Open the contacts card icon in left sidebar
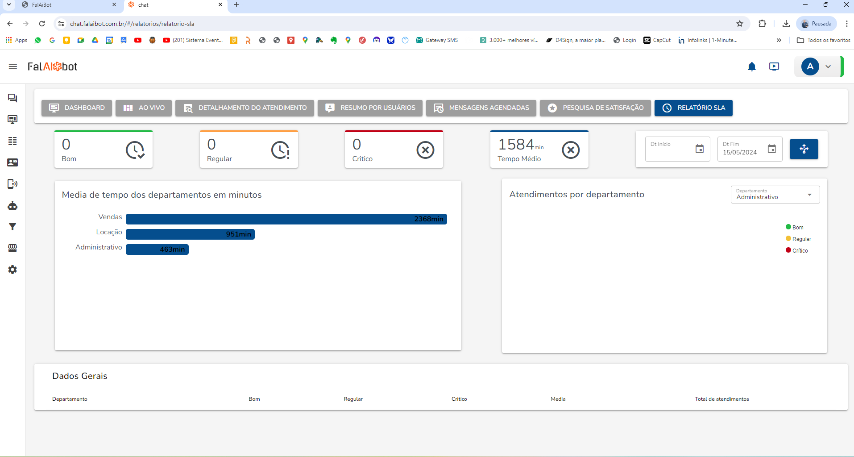This screenshot has width=854, height=457. (12, 162)
